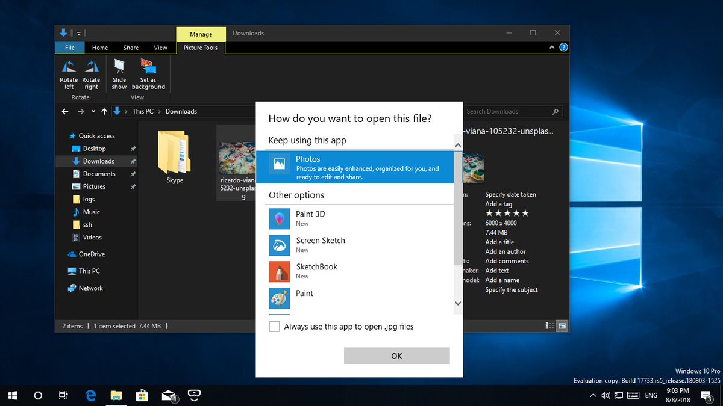The width and height of the screenshot is (723, 406).
Task: Launch Microsoft Edge from the taskbar
Action: (x=91, y=395)
